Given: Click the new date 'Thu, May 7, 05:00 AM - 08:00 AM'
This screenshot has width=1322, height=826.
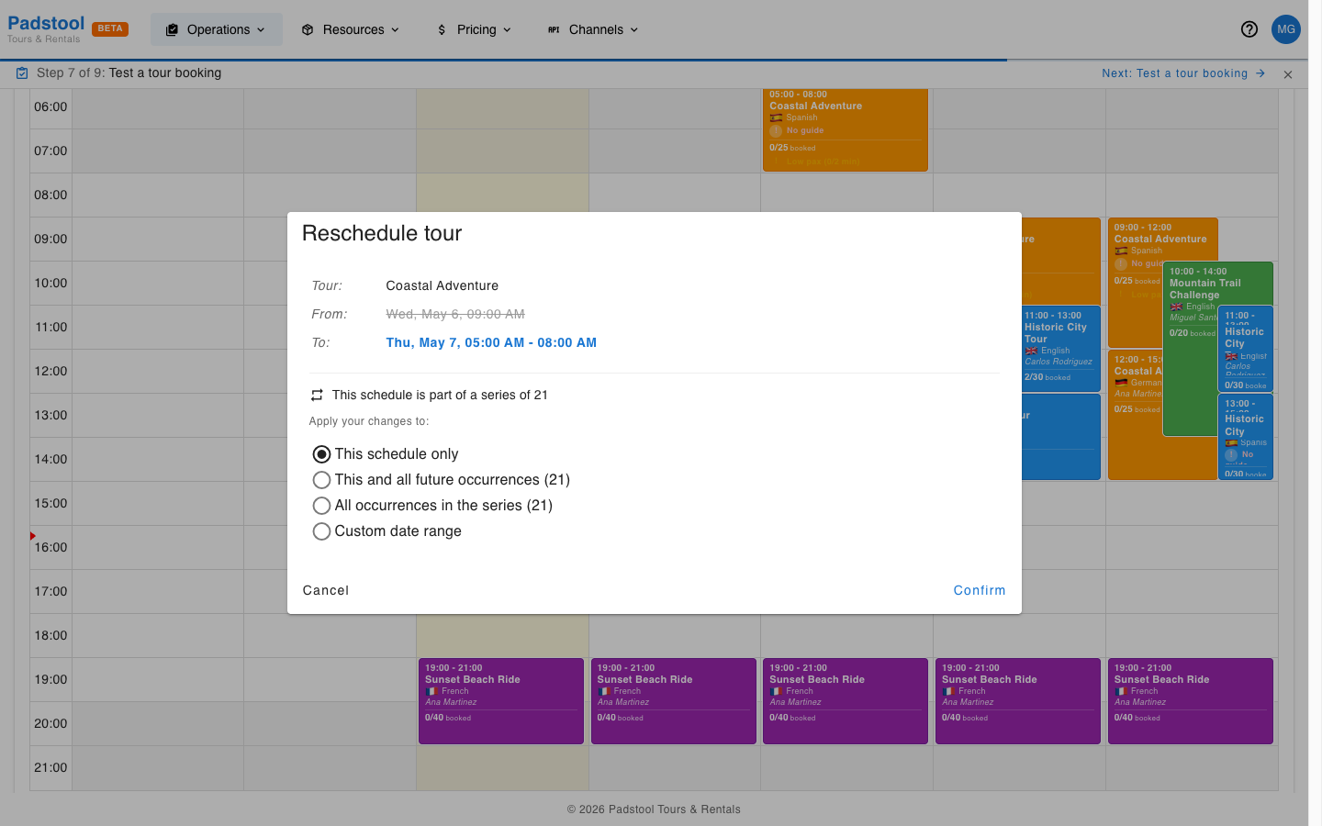Looking at the screenshot, I should coord(491,342).
